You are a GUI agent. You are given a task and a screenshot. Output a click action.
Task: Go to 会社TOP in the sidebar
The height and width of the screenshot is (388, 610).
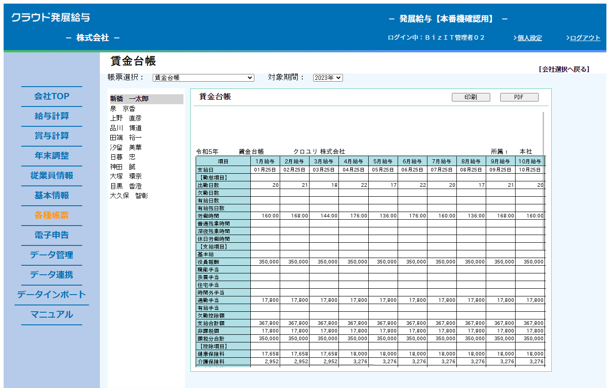point(52,96)
